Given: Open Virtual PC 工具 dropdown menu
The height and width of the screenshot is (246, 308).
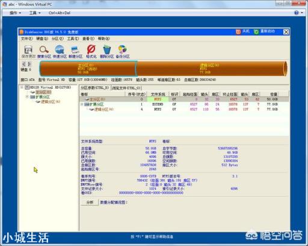Looking at the screenshot, I should coord(35,13).
